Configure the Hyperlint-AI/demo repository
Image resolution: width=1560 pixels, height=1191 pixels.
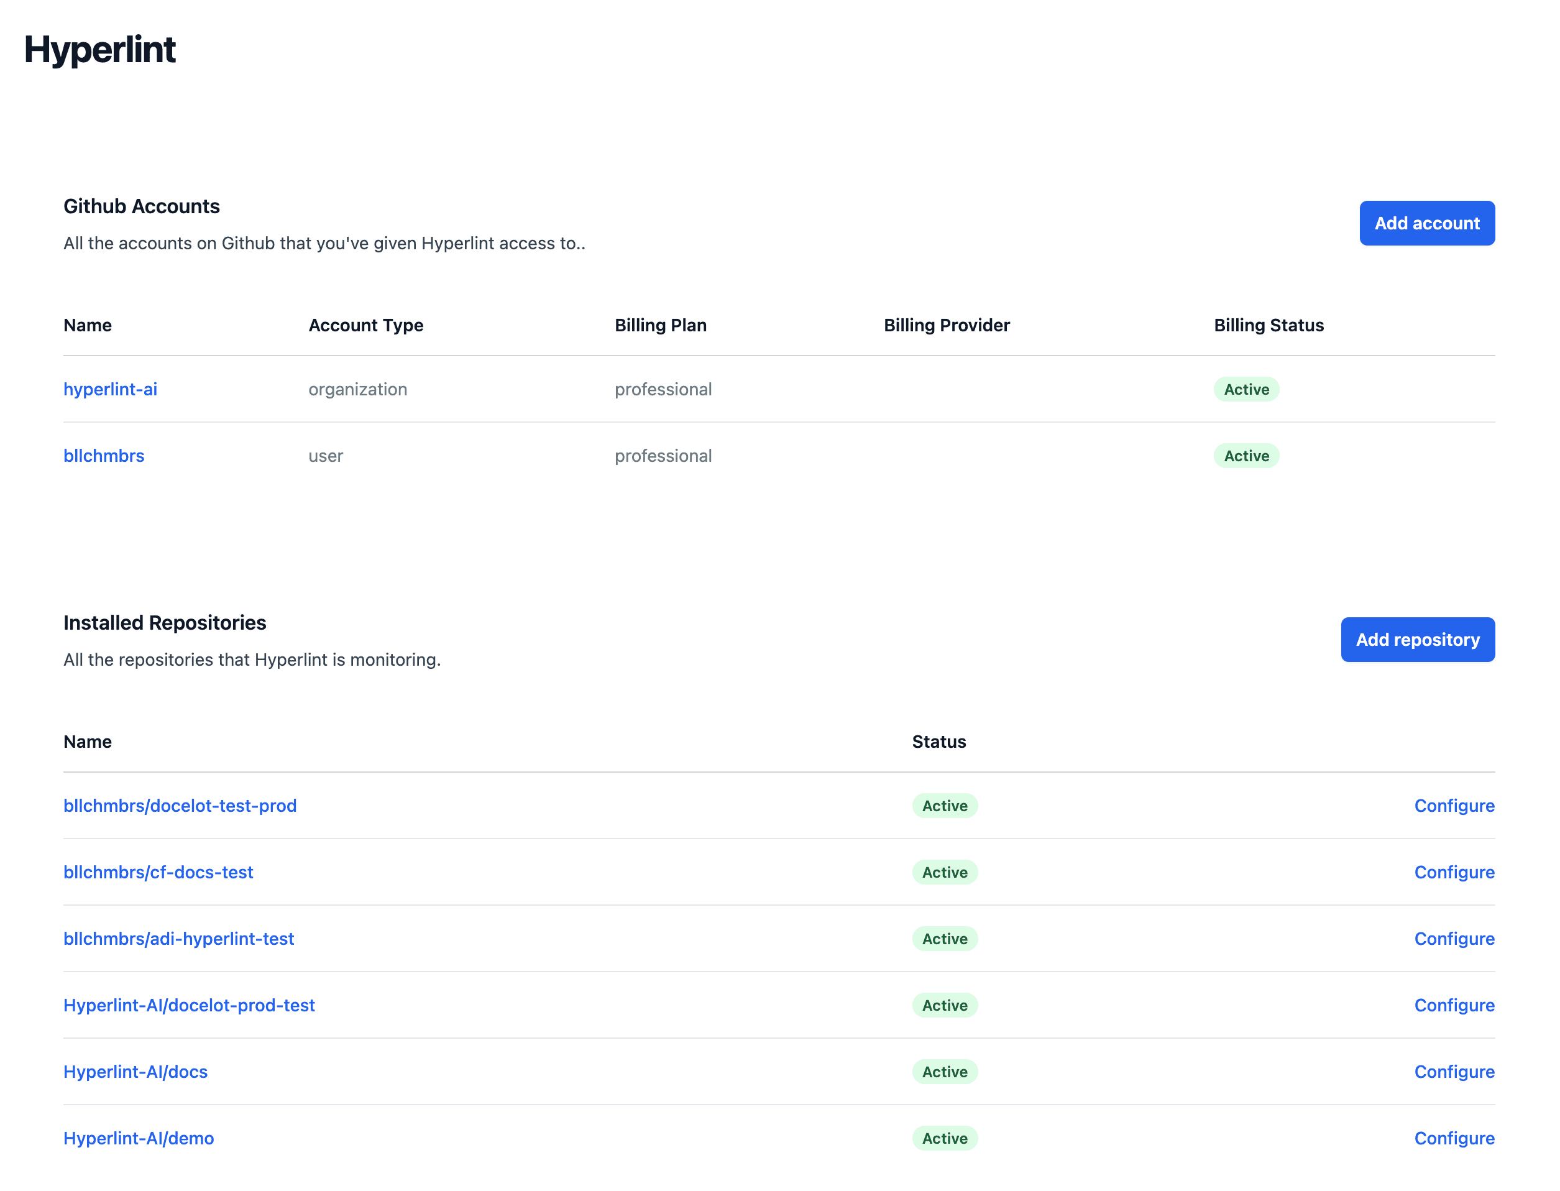click(x=1454, y=1139)
